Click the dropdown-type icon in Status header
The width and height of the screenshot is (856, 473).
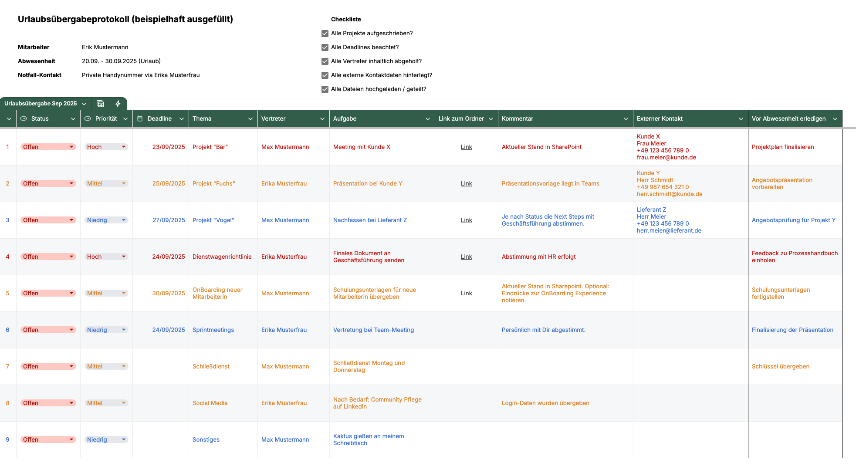[x=24, y=118]
